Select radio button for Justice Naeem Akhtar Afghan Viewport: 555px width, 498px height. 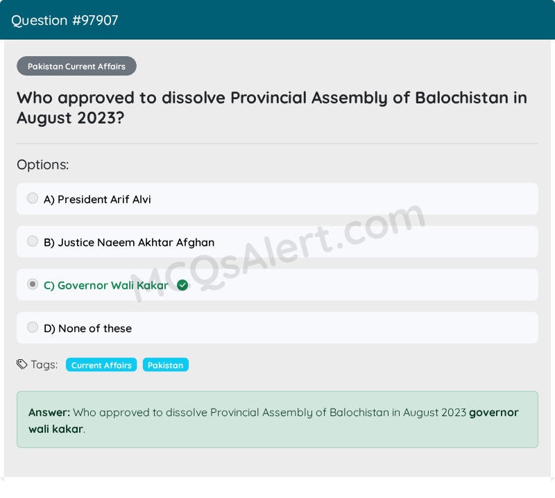coord(33,241)
